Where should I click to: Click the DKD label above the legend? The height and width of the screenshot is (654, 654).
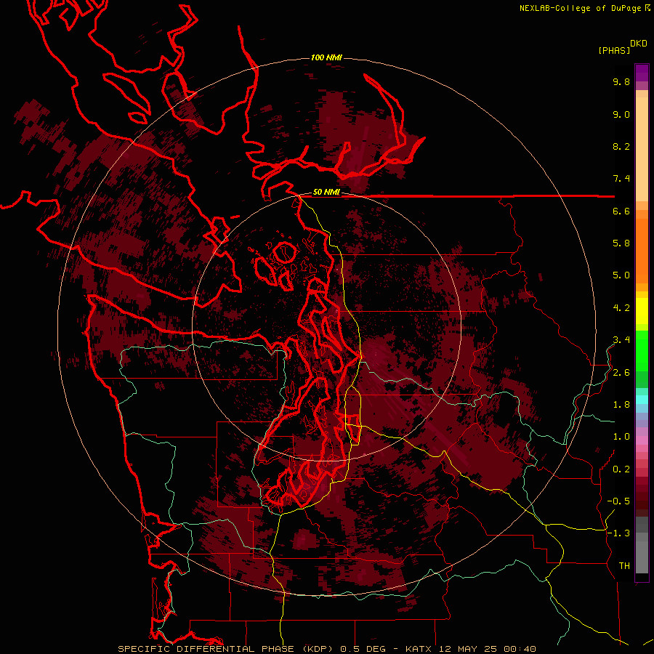(x=639, y=44)
